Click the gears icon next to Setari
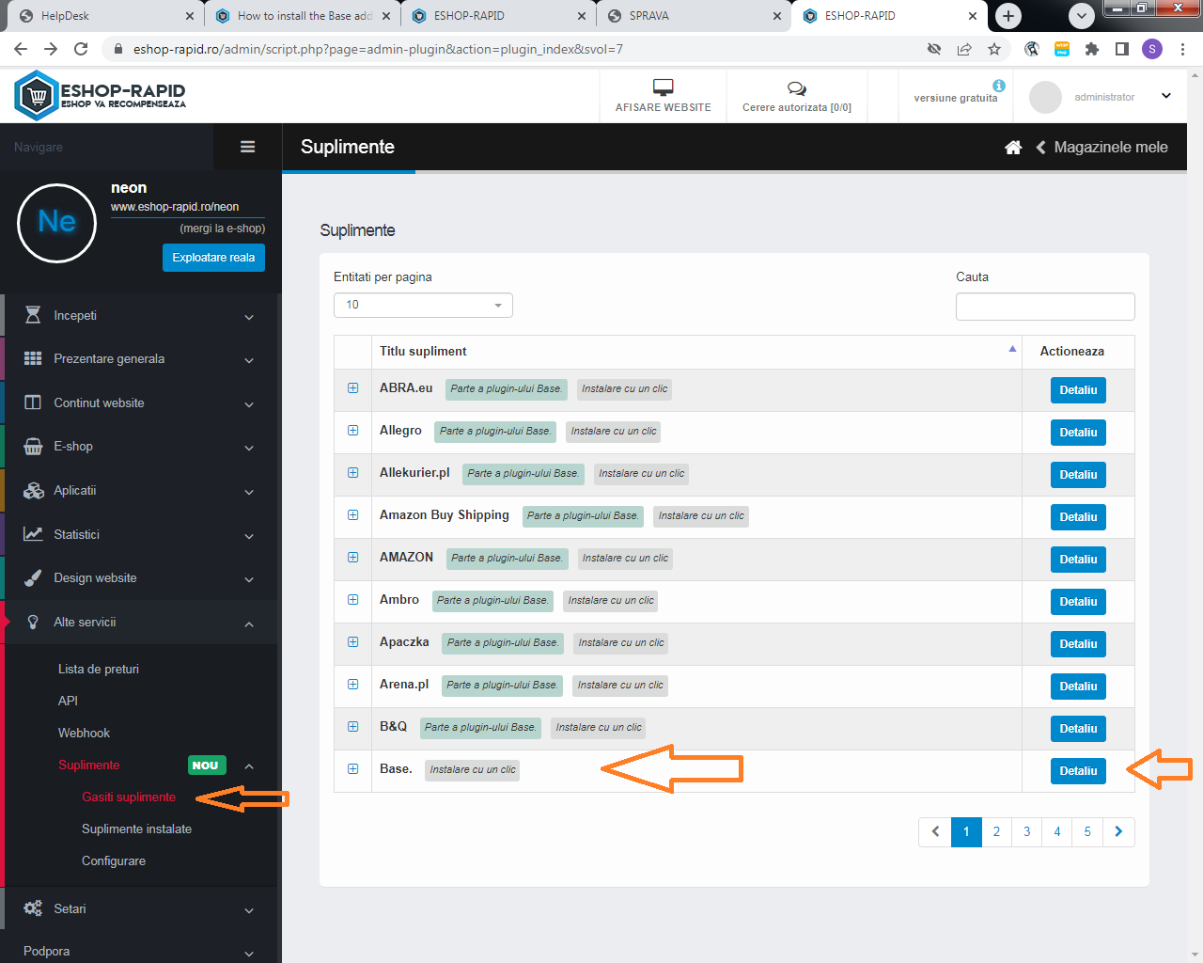Viewport: 1203px width, 963px height. pyautogui.click(x=33, y=908)
